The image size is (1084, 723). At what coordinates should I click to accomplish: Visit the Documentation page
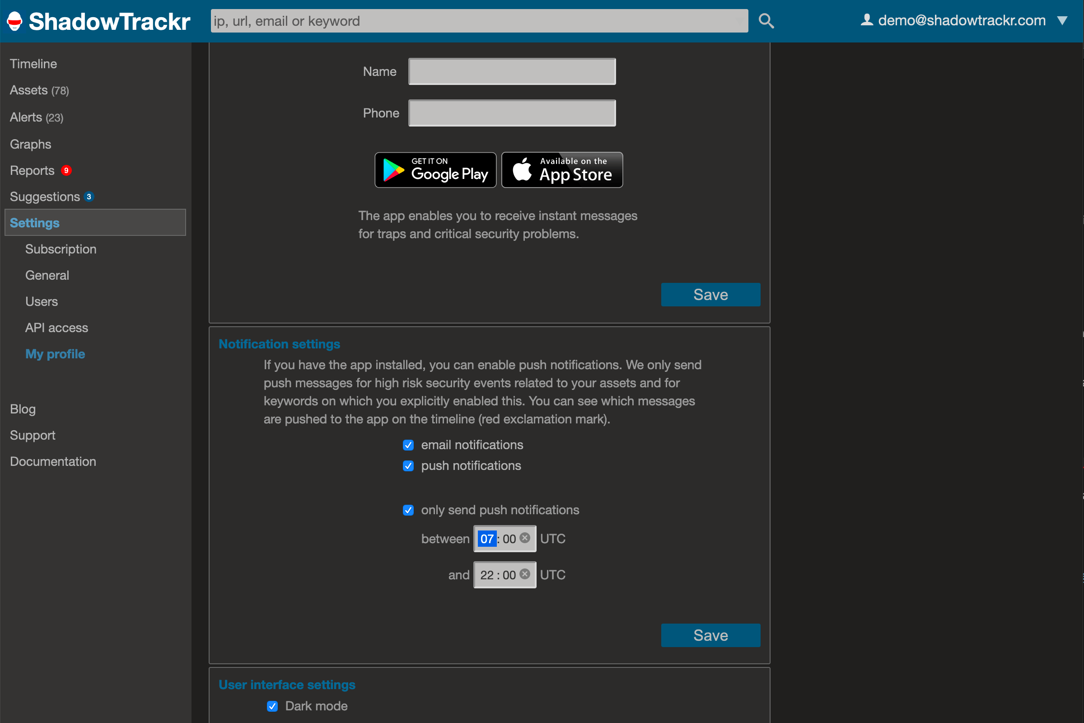[x=52, y=461]
